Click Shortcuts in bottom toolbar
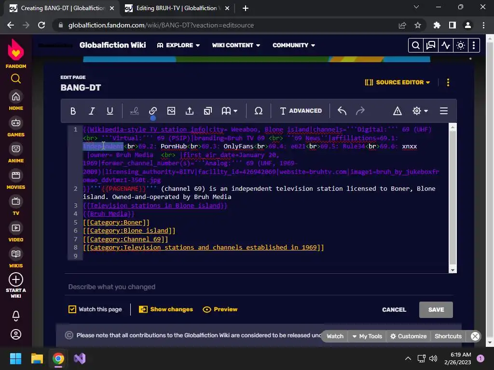Screen dimensions: 494x370 (x=448, y=336)
